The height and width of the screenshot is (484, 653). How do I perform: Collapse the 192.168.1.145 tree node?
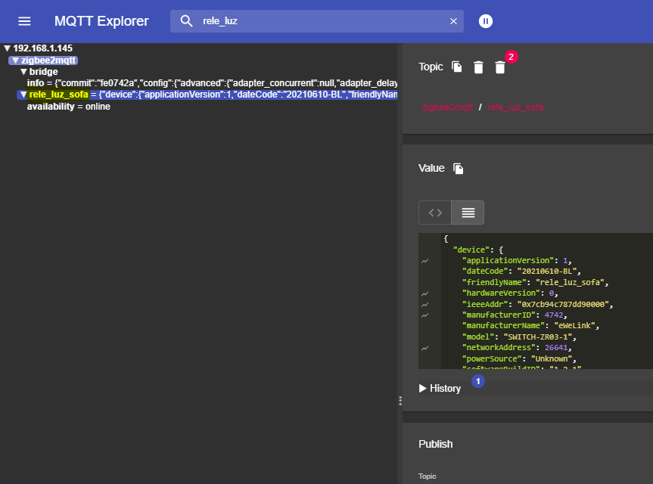tap(8, 48)
